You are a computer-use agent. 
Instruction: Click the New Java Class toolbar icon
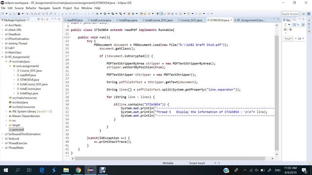[133, 14]
